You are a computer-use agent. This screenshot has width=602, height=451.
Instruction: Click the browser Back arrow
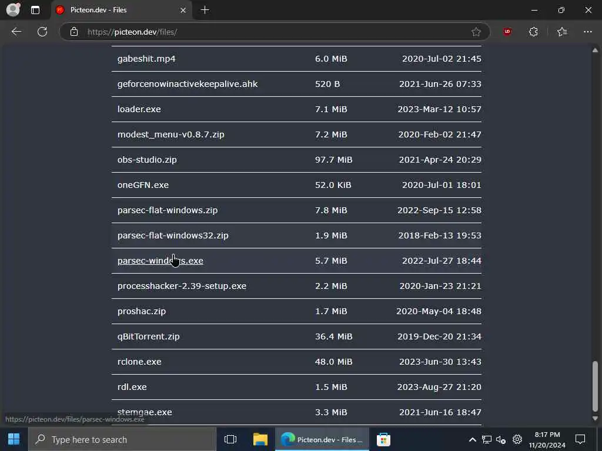point(16,32)
